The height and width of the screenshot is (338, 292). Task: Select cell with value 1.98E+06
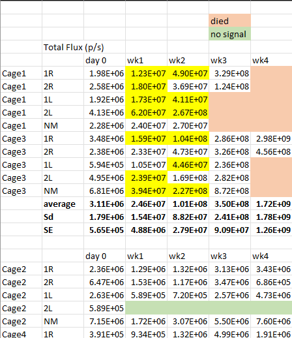104,73
